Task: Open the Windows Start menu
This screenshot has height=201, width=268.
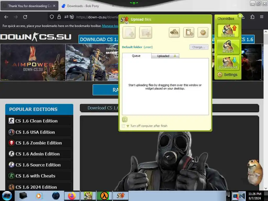Action: 7,196
